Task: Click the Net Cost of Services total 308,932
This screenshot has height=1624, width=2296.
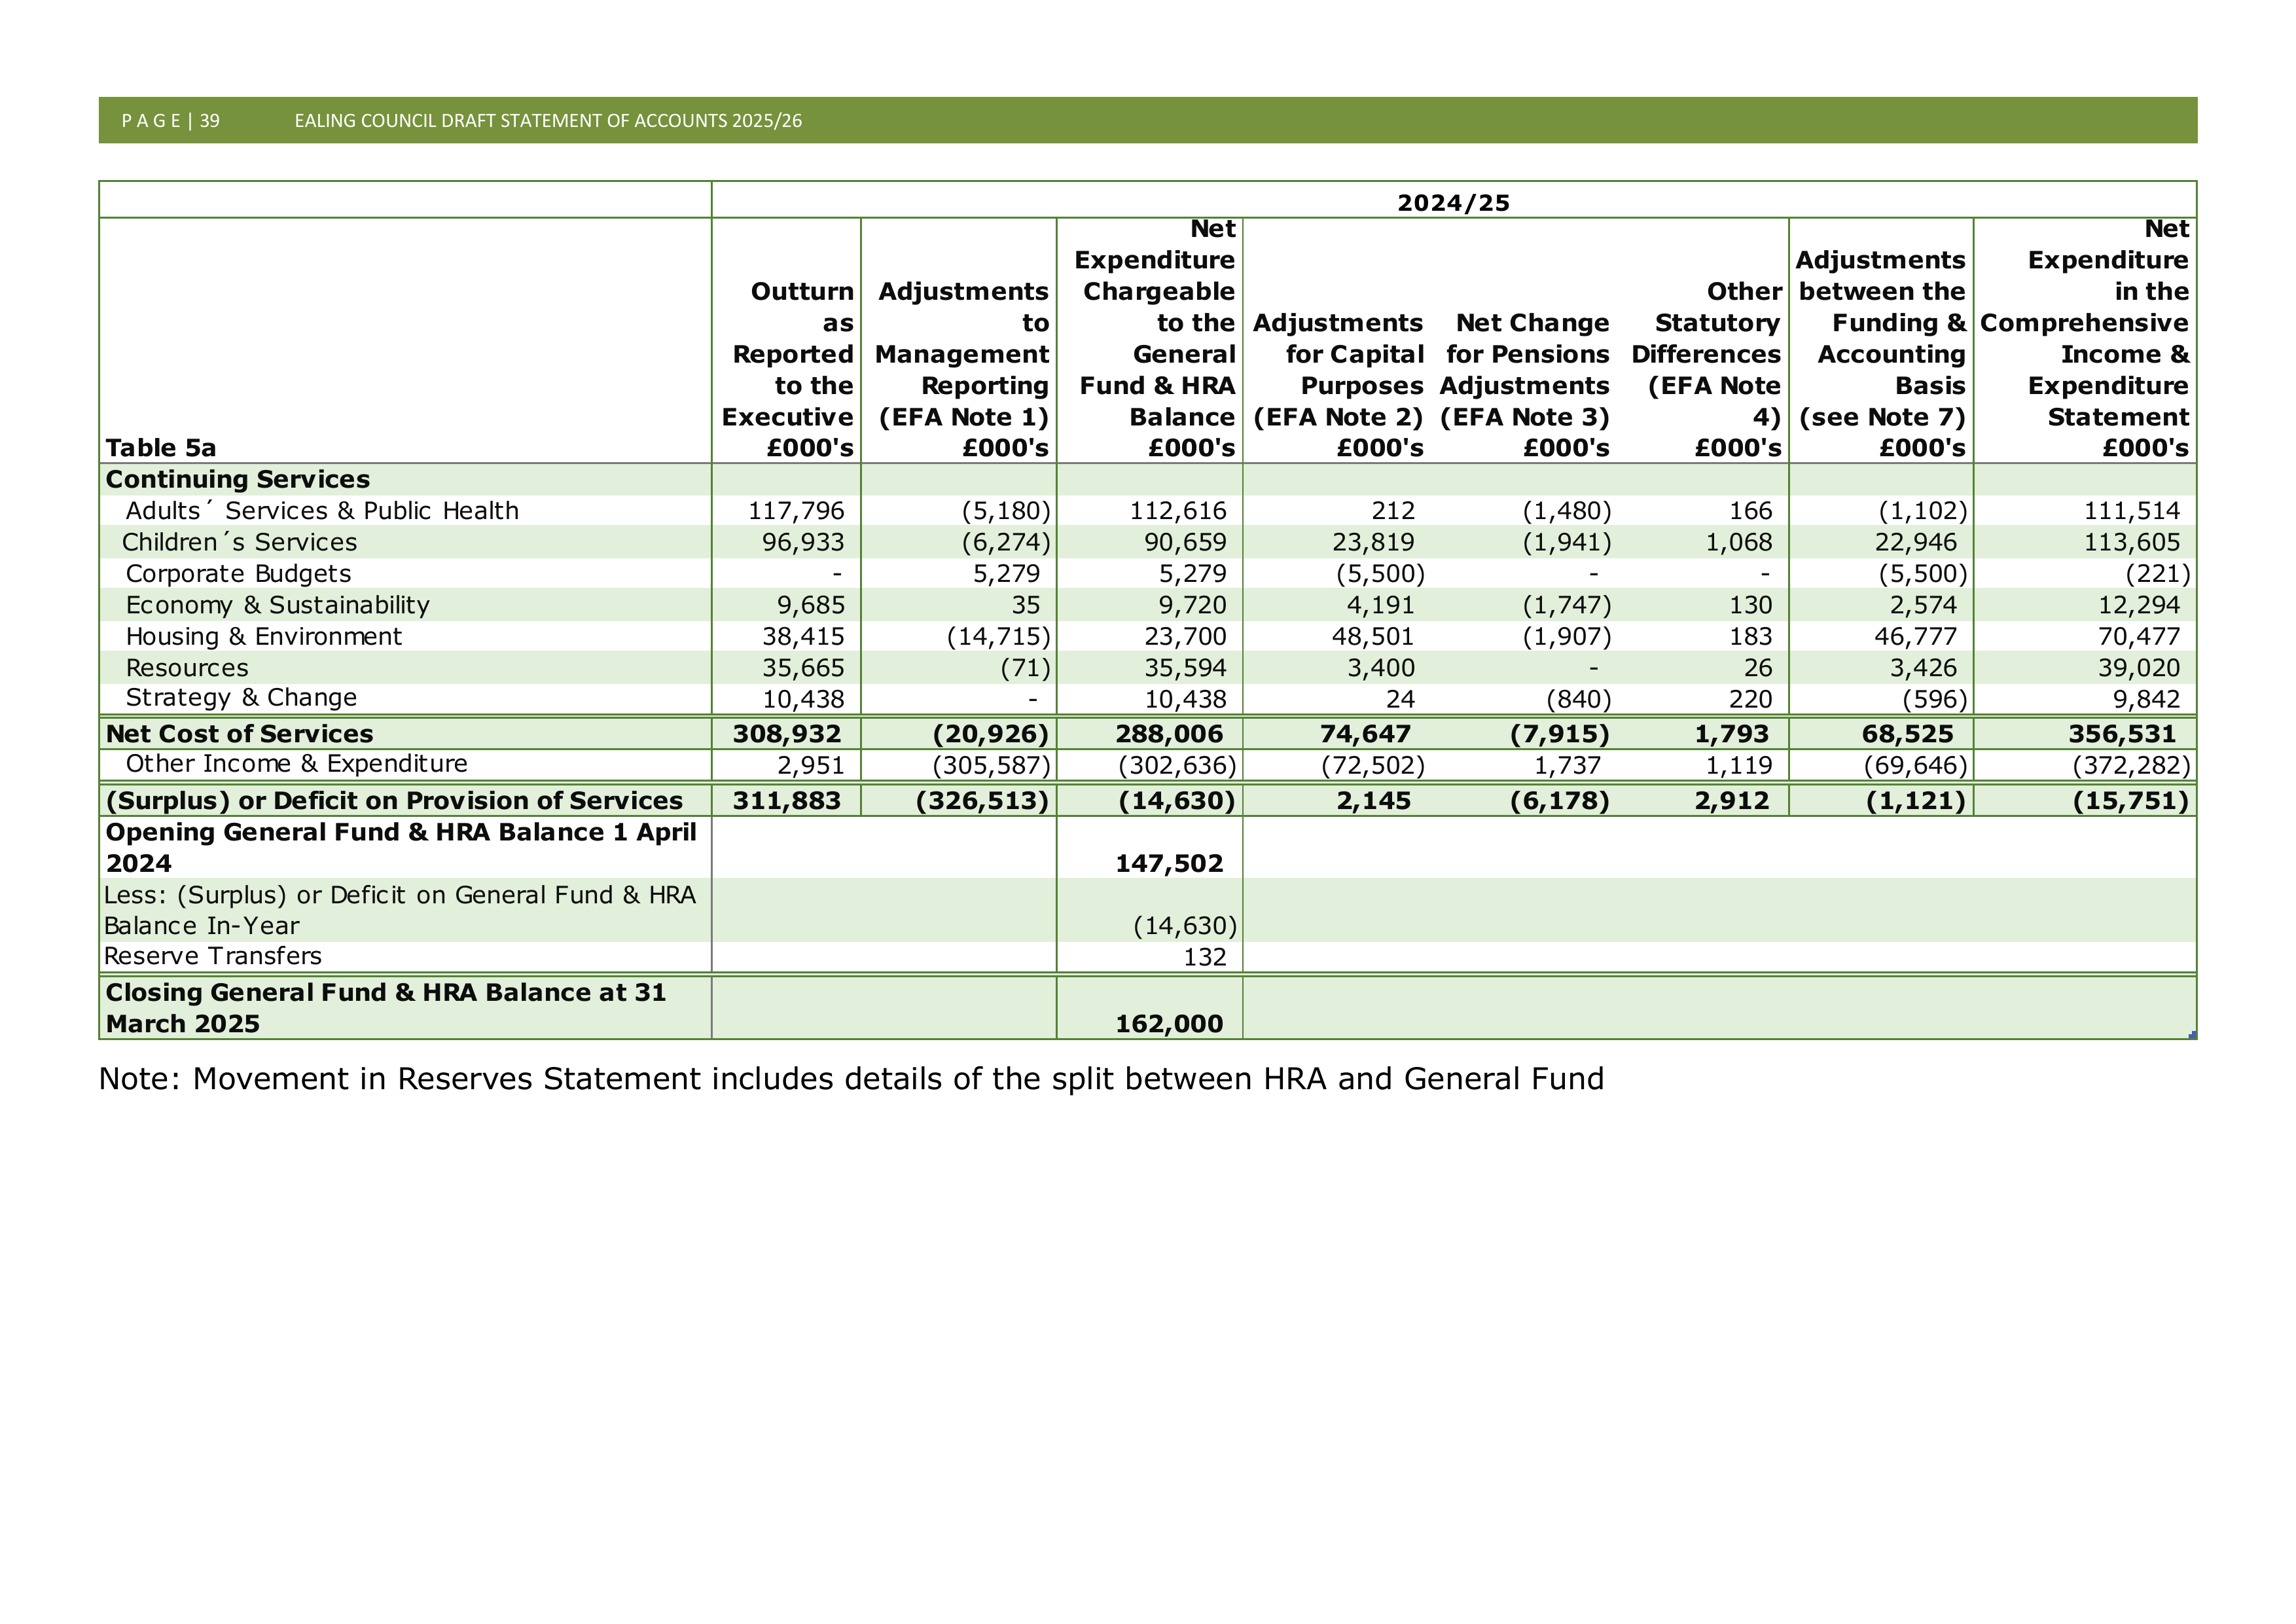Action: click(787, 734)
